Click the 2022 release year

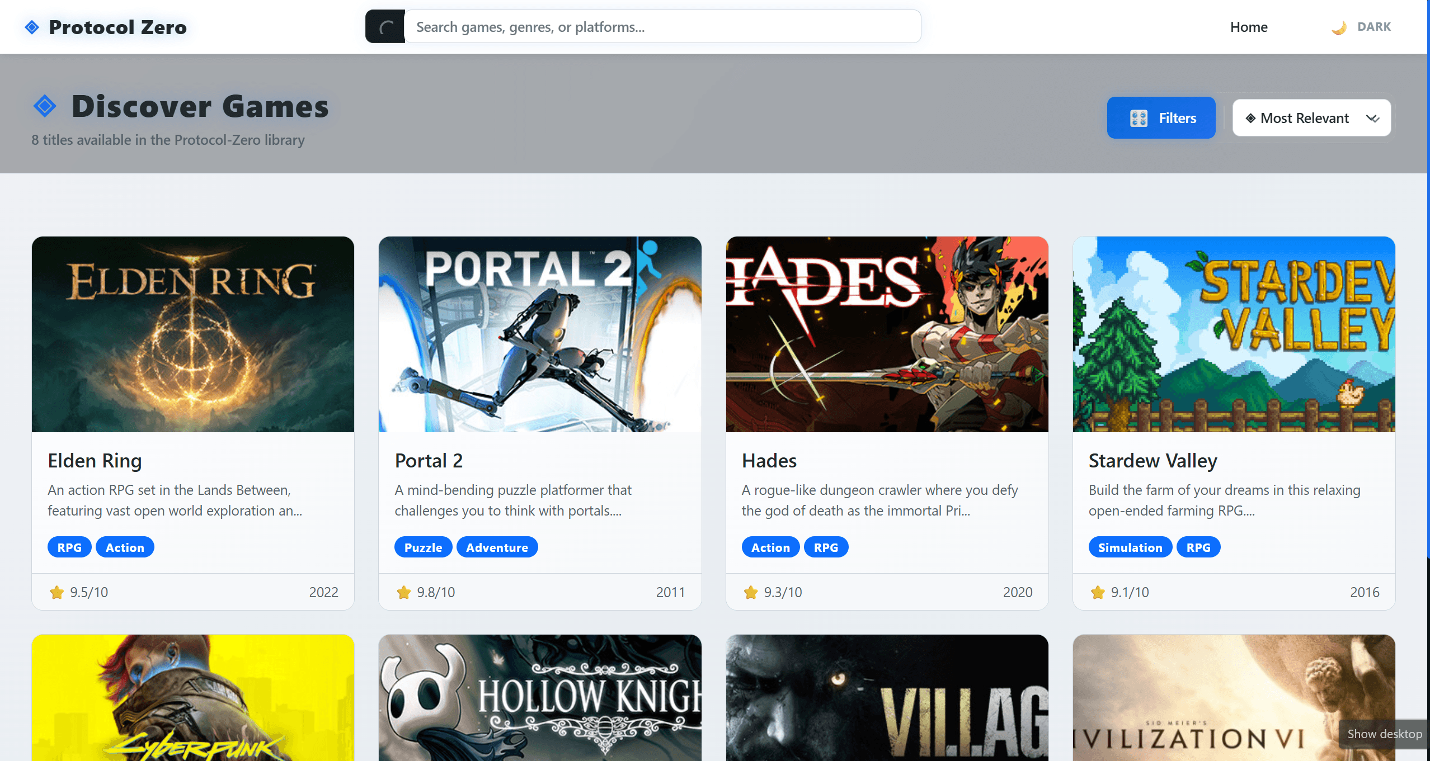pos(323,592)
